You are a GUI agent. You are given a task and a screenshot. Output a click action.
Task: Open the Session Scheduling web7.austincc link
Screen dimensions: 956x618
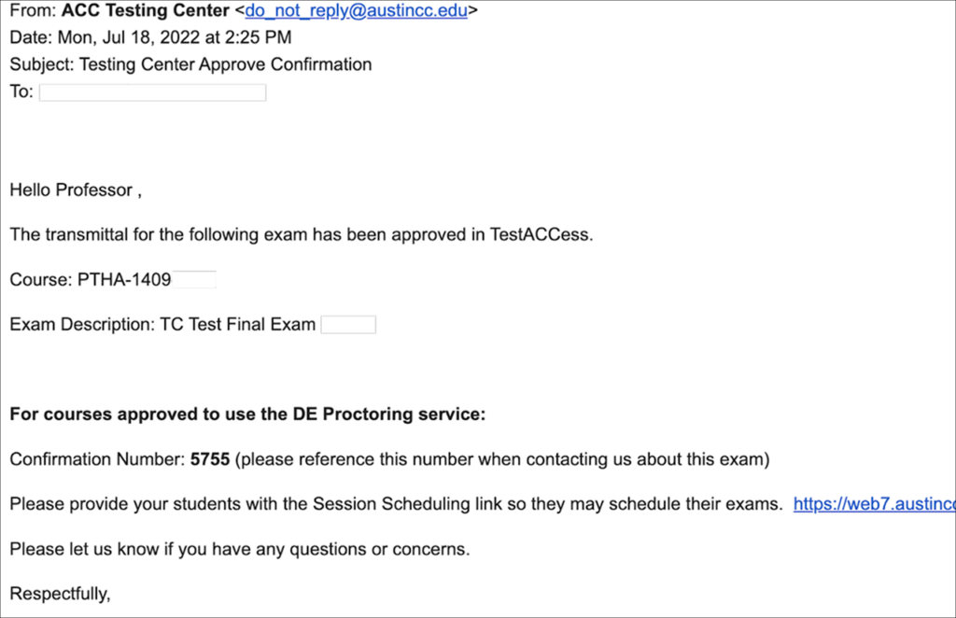[874, 504]
